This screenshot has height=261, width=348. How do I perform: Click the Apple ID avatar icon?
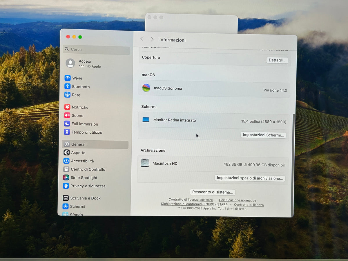pyautogui.click(x=70, y=63)
